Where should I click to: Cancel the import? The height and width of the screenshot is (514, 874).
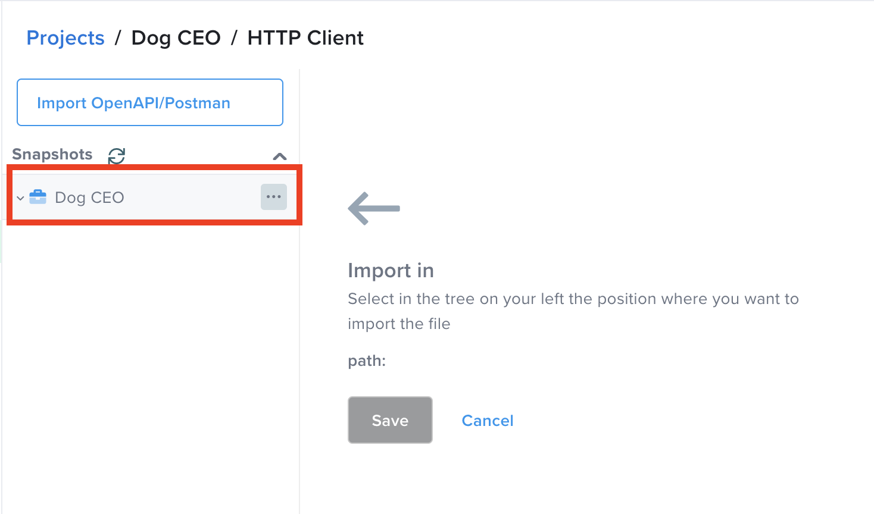(488, 421)
